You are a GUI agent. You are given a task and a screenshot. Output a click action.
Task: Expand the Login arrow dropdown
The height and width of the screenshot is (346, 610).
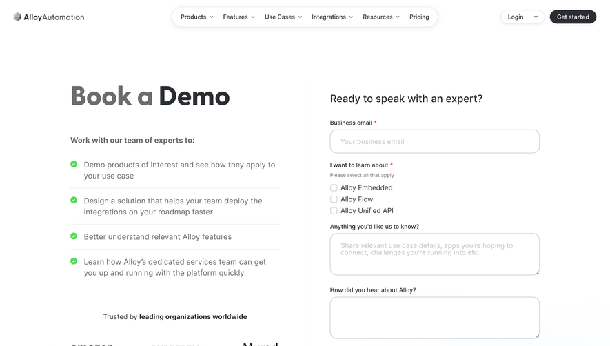(536, 17)
